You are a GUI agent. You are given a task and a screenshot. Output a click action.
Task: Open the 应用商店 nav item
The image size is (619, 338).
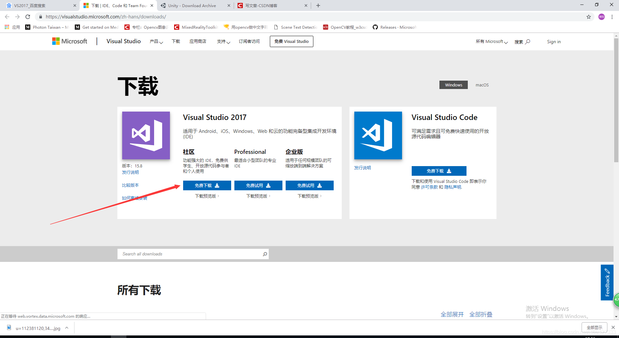[x=198, y=41]
